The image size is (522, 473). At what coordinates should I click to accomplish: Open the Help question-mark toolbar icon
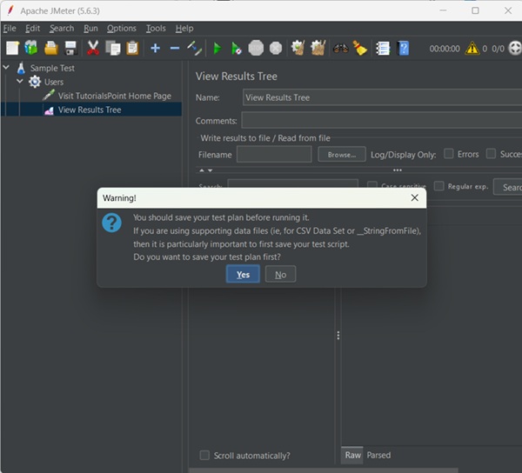coord(404,48)
